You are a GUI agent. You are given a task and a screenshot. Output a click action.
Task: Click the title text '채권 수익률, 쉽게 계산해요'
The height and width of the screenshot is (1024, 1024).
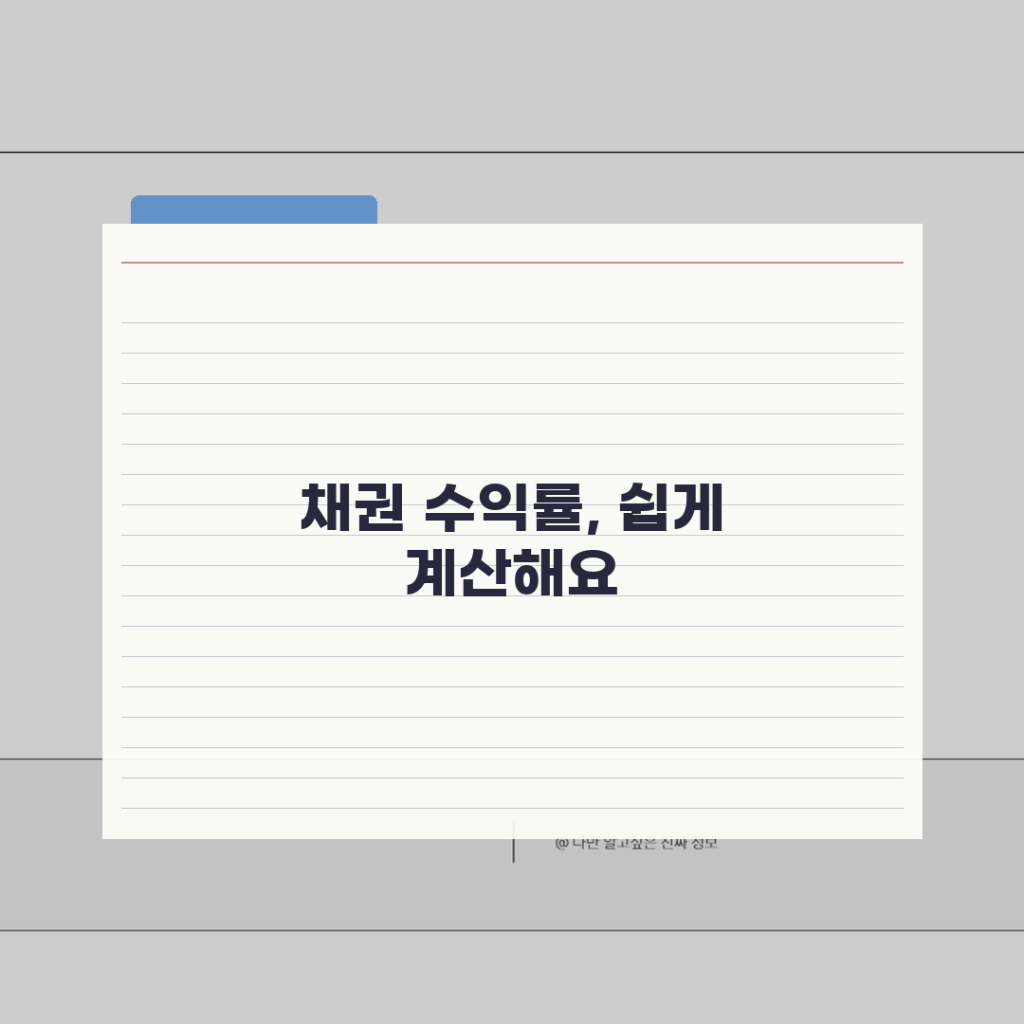click(x=511, y=539)
